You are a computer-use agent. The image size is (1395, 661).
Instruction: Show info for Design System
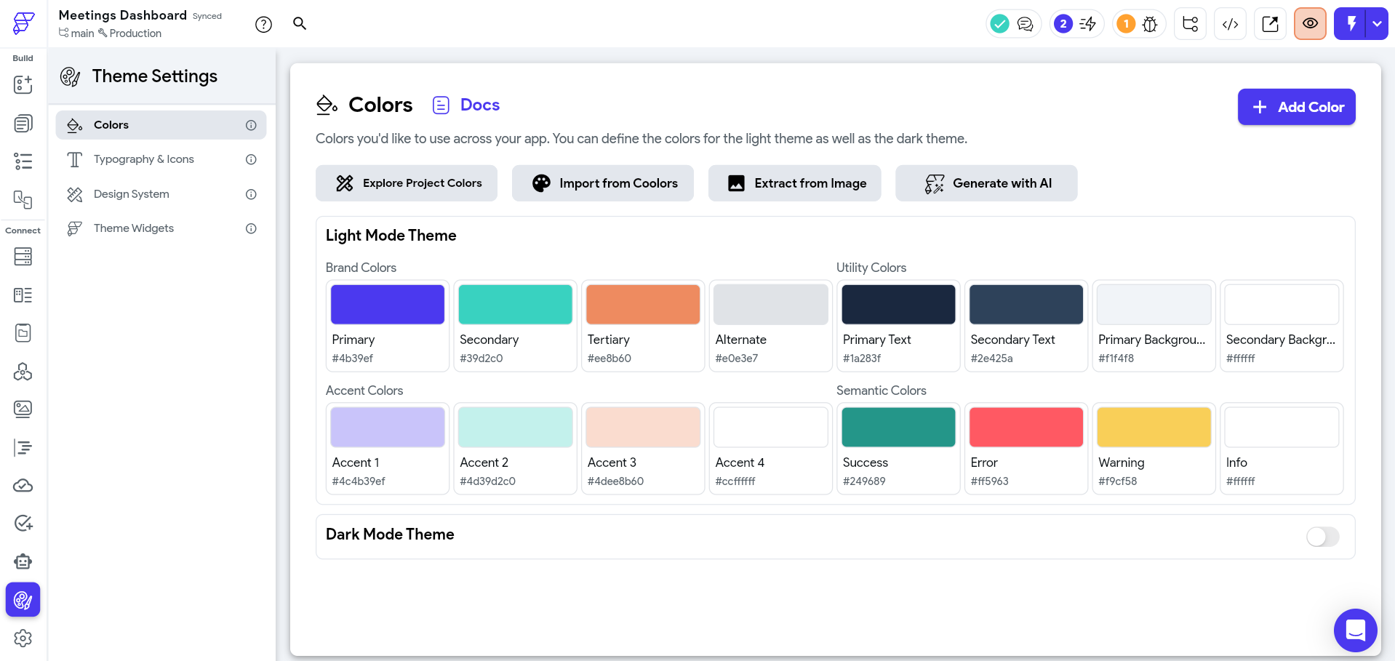click(251, 194)
